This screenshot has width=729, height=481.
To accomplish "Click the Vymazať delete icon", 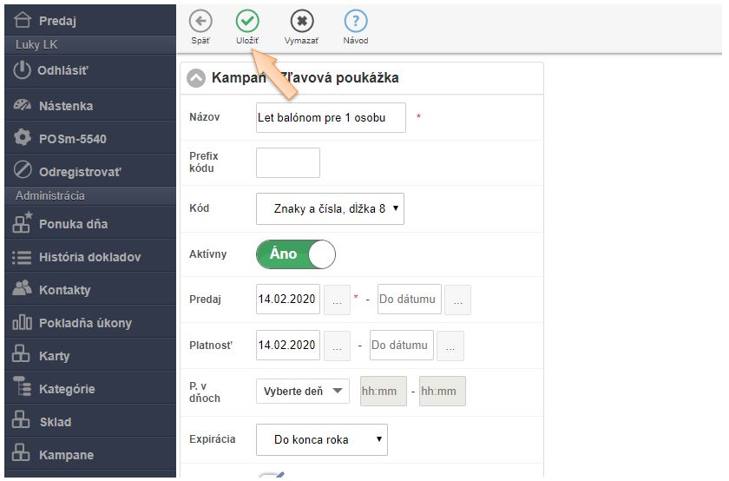I will coord(301,22).
